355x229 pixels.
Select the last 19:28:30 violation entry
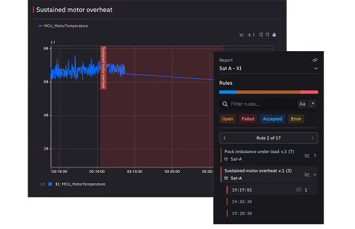[272, 214]
